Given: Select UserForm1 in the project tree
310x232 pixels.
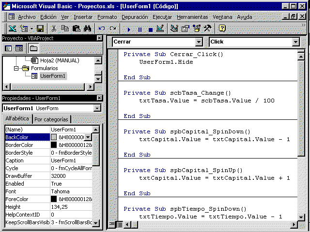Looking at the screenshot, I should [53, 76].
